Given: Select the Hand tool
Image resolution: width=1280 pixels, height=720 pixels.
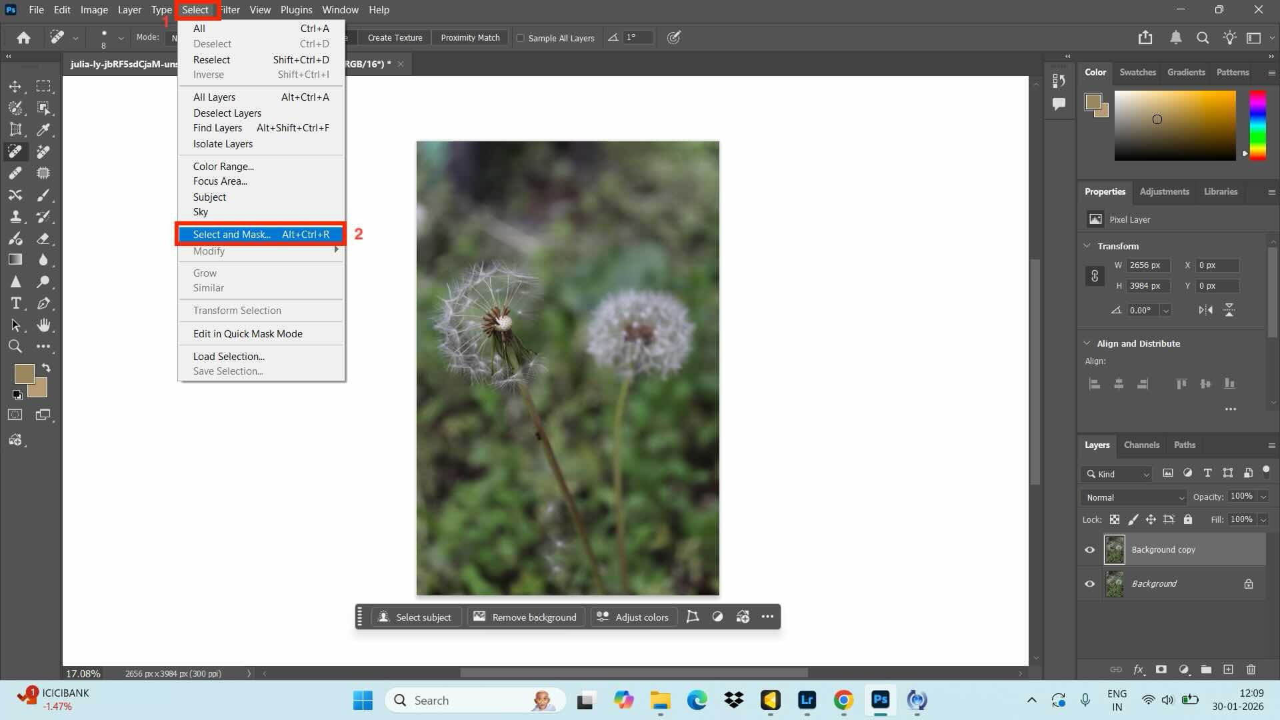Looking at the screenshot, I should [x=44, y=325].
